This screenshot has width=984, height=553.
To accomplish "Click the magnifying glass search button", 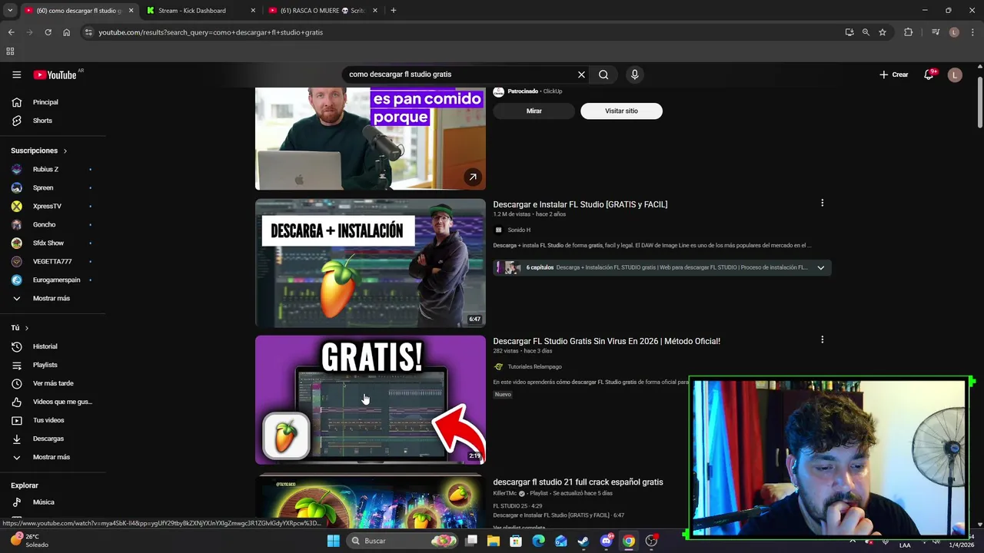I will point(603,75).
